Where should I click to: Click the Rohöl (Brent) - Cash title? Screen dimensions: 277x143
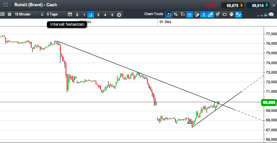point(36,5)
